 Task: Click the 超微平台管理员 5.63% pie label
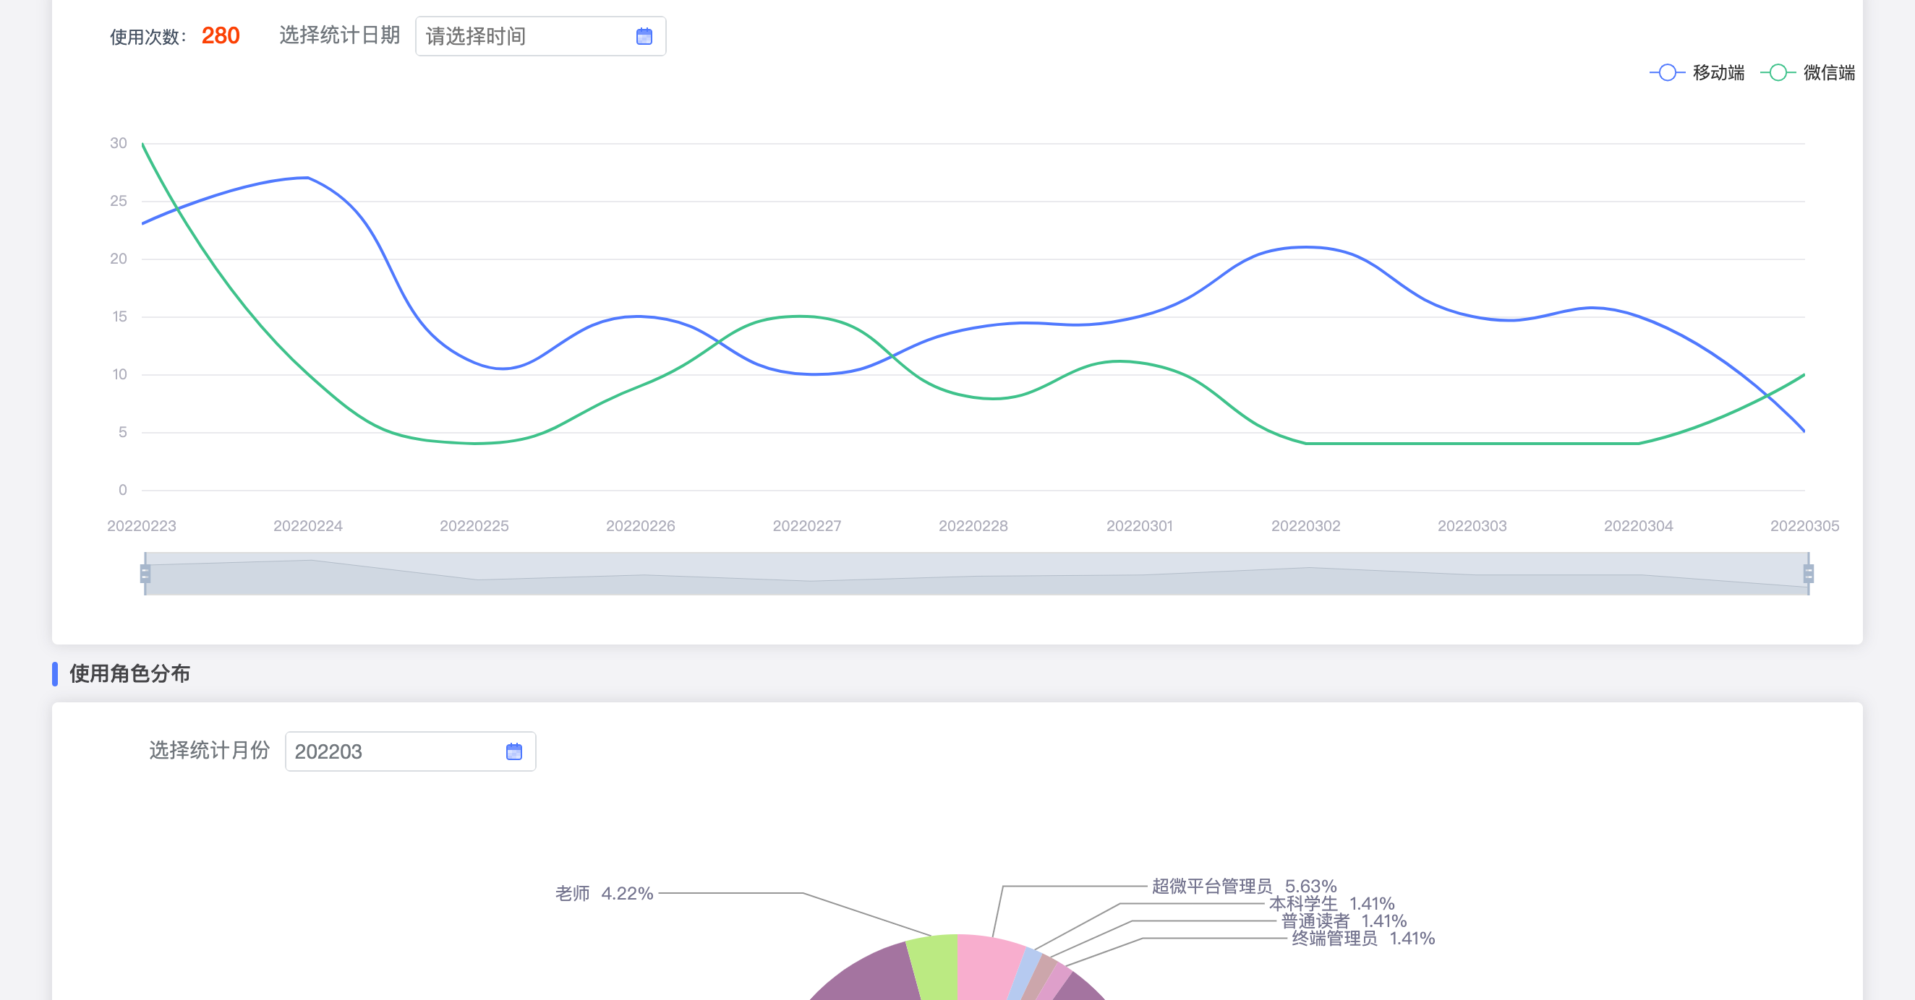[1244, 886]
